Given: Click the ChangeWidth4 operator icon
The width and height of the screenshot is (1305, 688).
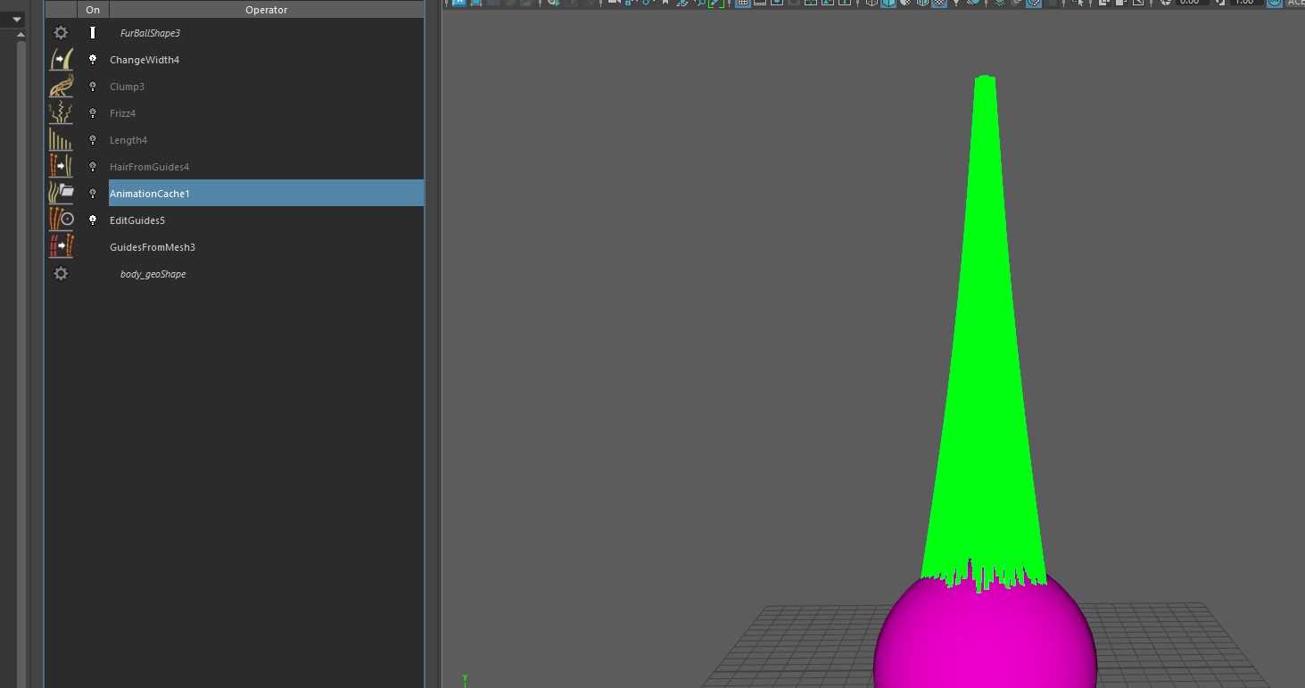Looking at the screenshot, I should [61, 60].
